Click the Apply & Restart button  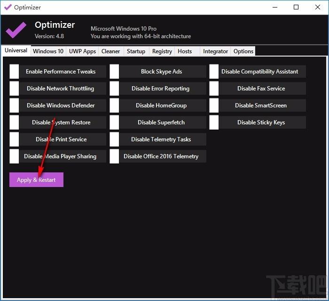point(36,180)
